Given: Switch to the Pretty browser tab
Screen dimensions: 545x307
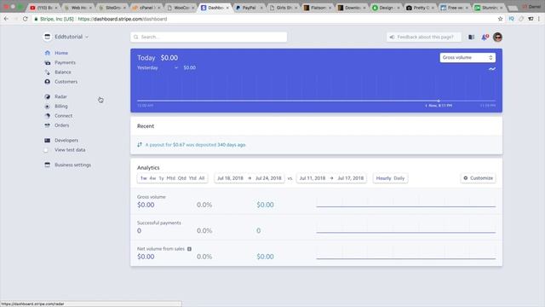Looking at the screenshot, I should coord(420,8).
